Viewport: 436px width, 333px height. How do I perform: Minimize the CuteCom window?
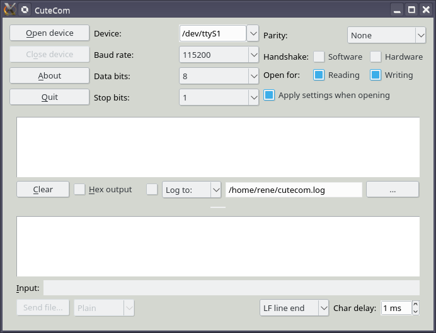397,10
